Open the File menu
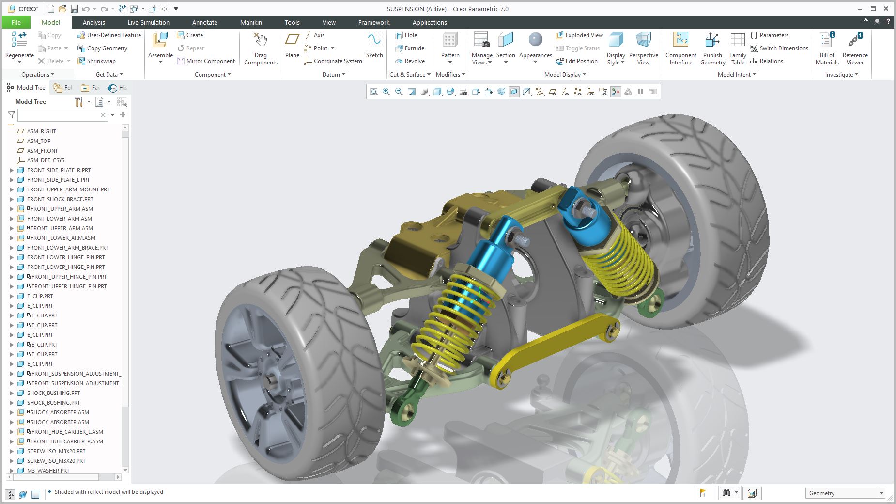896x504 pixels. click(16, 22)
